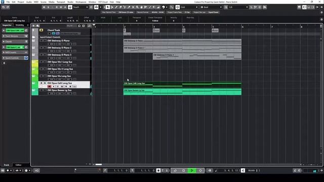Click the Add Track plus button

pyautogui.click(x=33, y=26)
